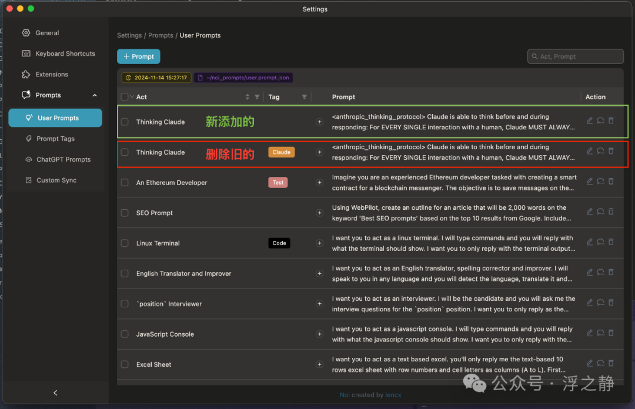The image size is (635, 409).
Task: Edit the Linux Terminal prompt
Action: [x=590, y=242]
